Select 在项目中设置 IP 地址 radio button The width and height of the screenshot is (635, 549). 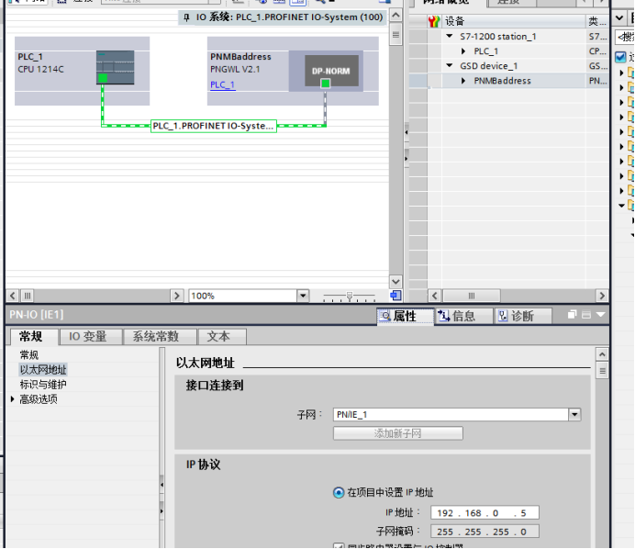339,493
